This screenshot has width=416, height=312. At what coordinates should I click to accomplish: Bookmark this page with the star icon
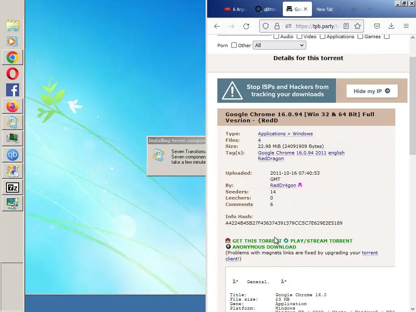[357, 26]
